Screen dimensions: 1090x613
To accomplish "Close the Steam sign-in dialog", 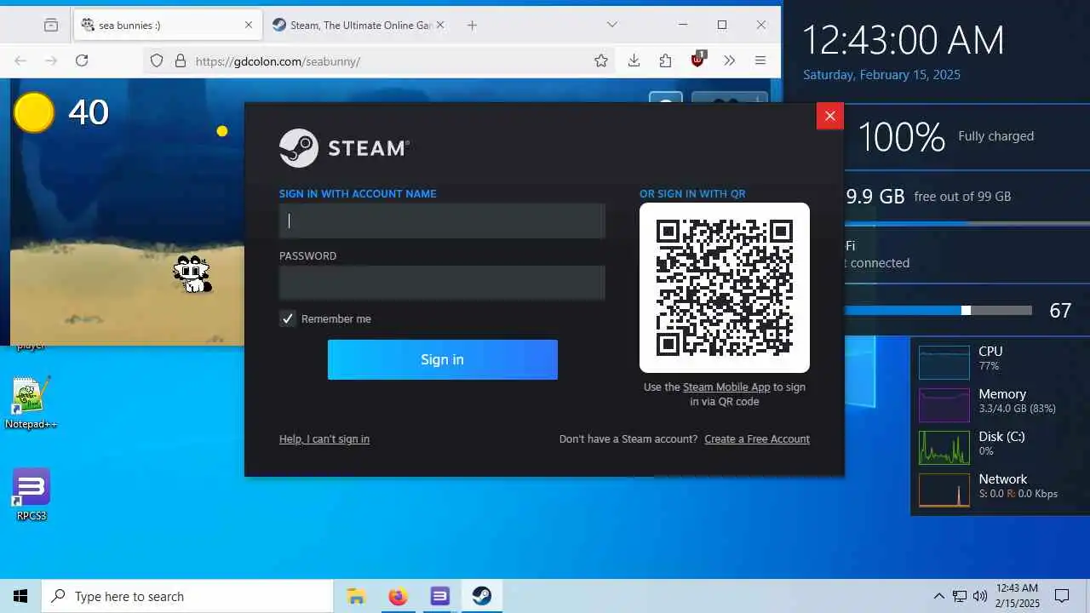I will [x=829, y=116].
